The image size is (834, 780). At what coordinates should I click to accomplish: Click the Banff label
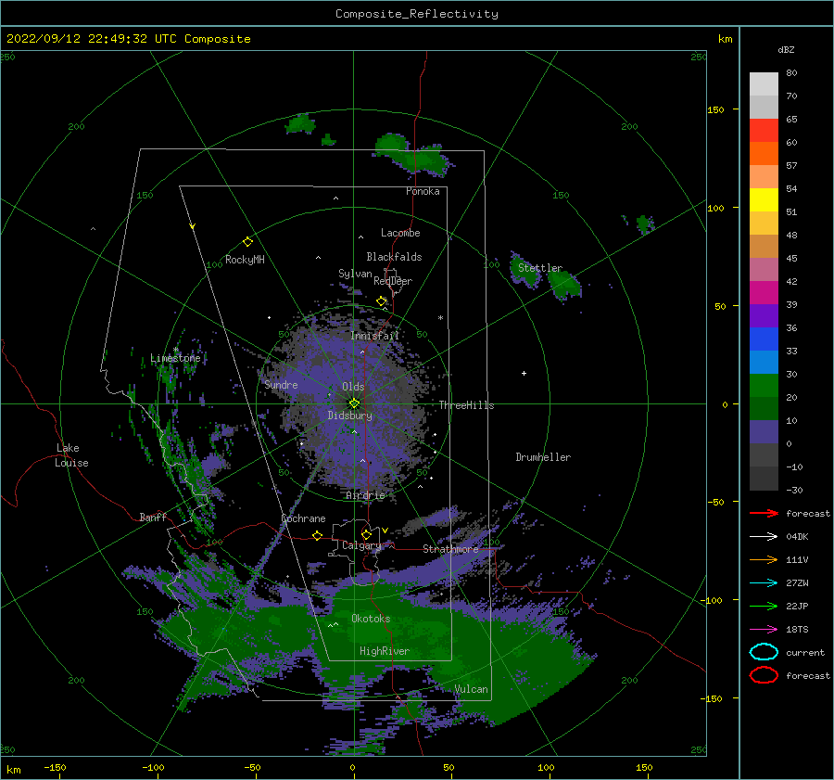tap(153, 518)
